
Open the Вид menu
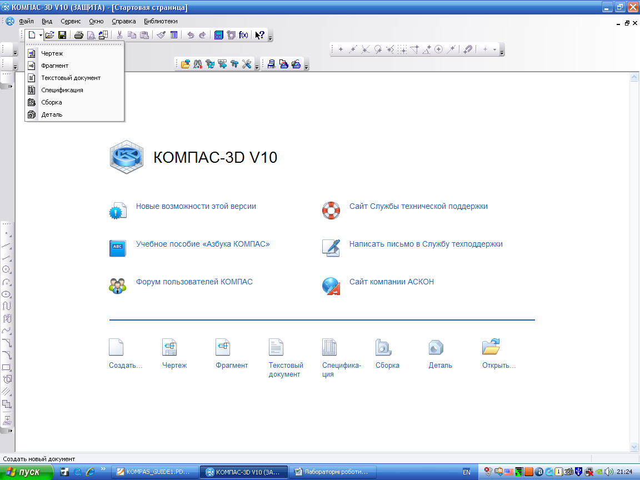(47, 21)
